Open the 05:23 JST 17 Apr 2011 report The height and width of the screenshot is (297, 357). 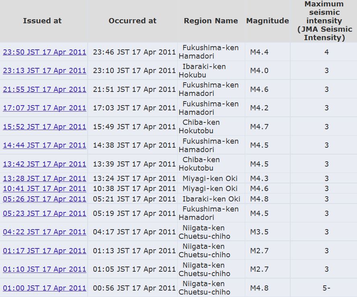click(44, 214)
